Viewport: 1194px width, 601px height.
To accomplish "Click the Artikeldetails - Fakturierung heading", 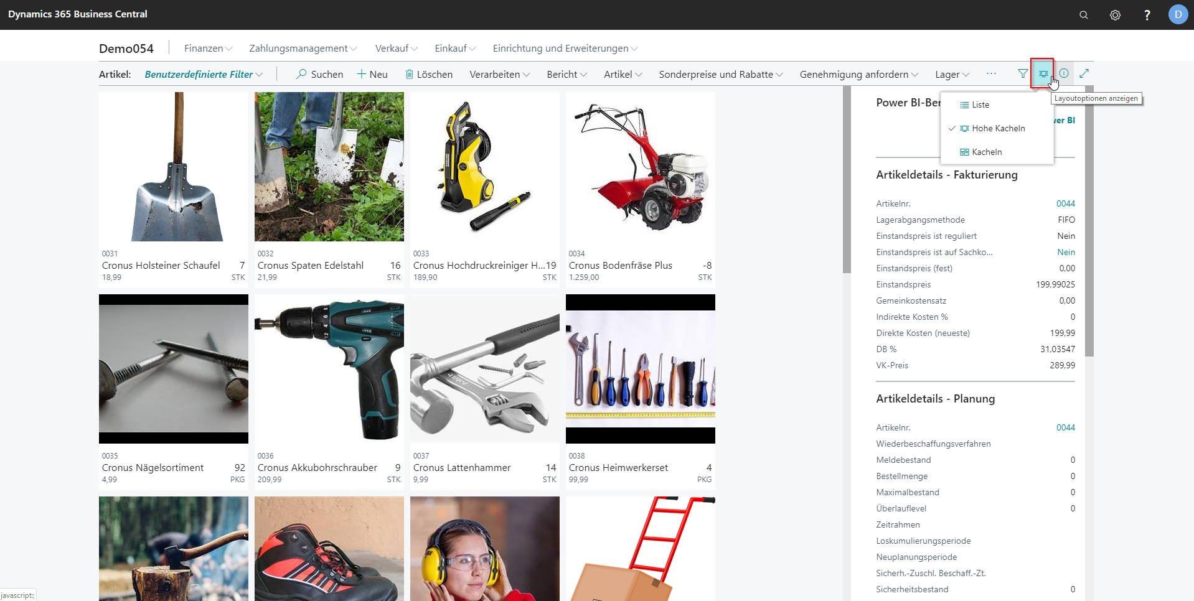I will tap(947, 175).
